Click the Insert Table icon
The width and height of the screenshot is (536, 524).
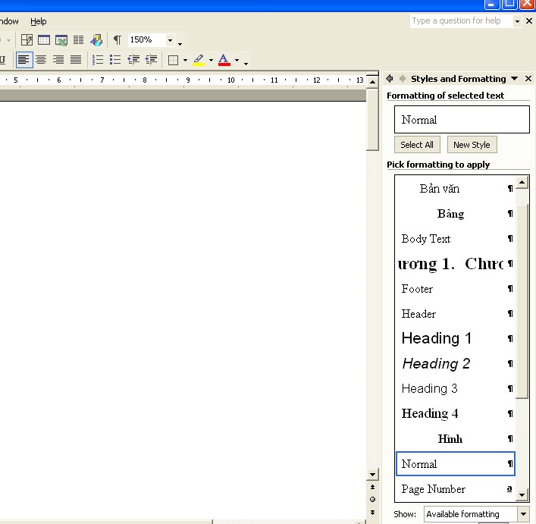tap(44, 40)
